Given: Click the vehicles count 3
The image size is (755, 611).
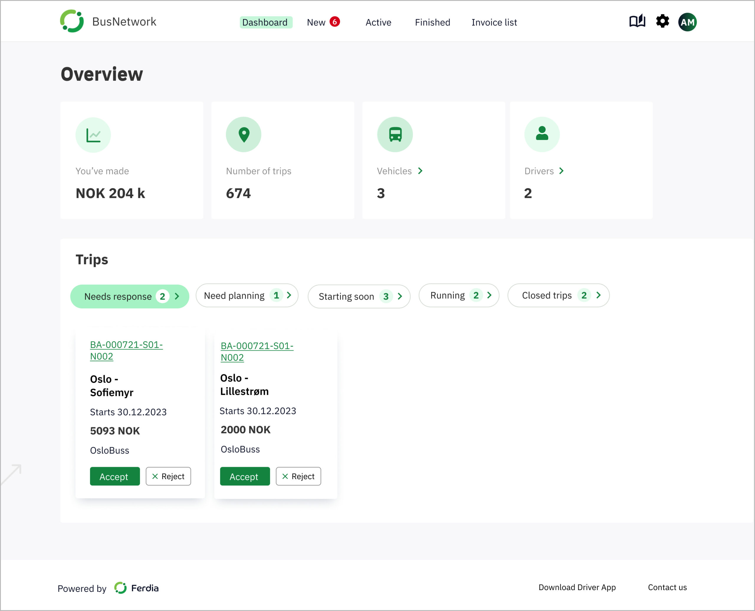Looking at the screenshot, I should point(381,193).
